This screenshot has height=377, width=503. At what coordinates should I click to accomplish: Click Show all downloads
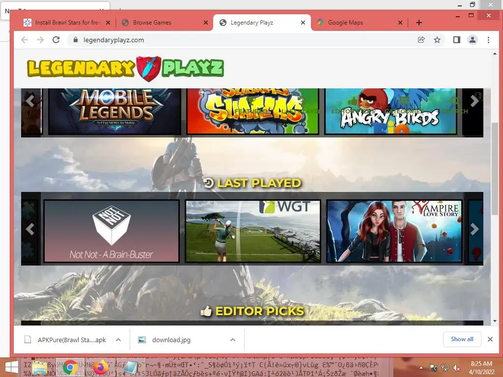(x=462, y=339)
